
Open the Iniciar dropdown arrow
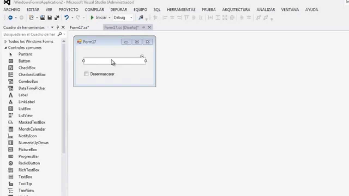[109, 18]
